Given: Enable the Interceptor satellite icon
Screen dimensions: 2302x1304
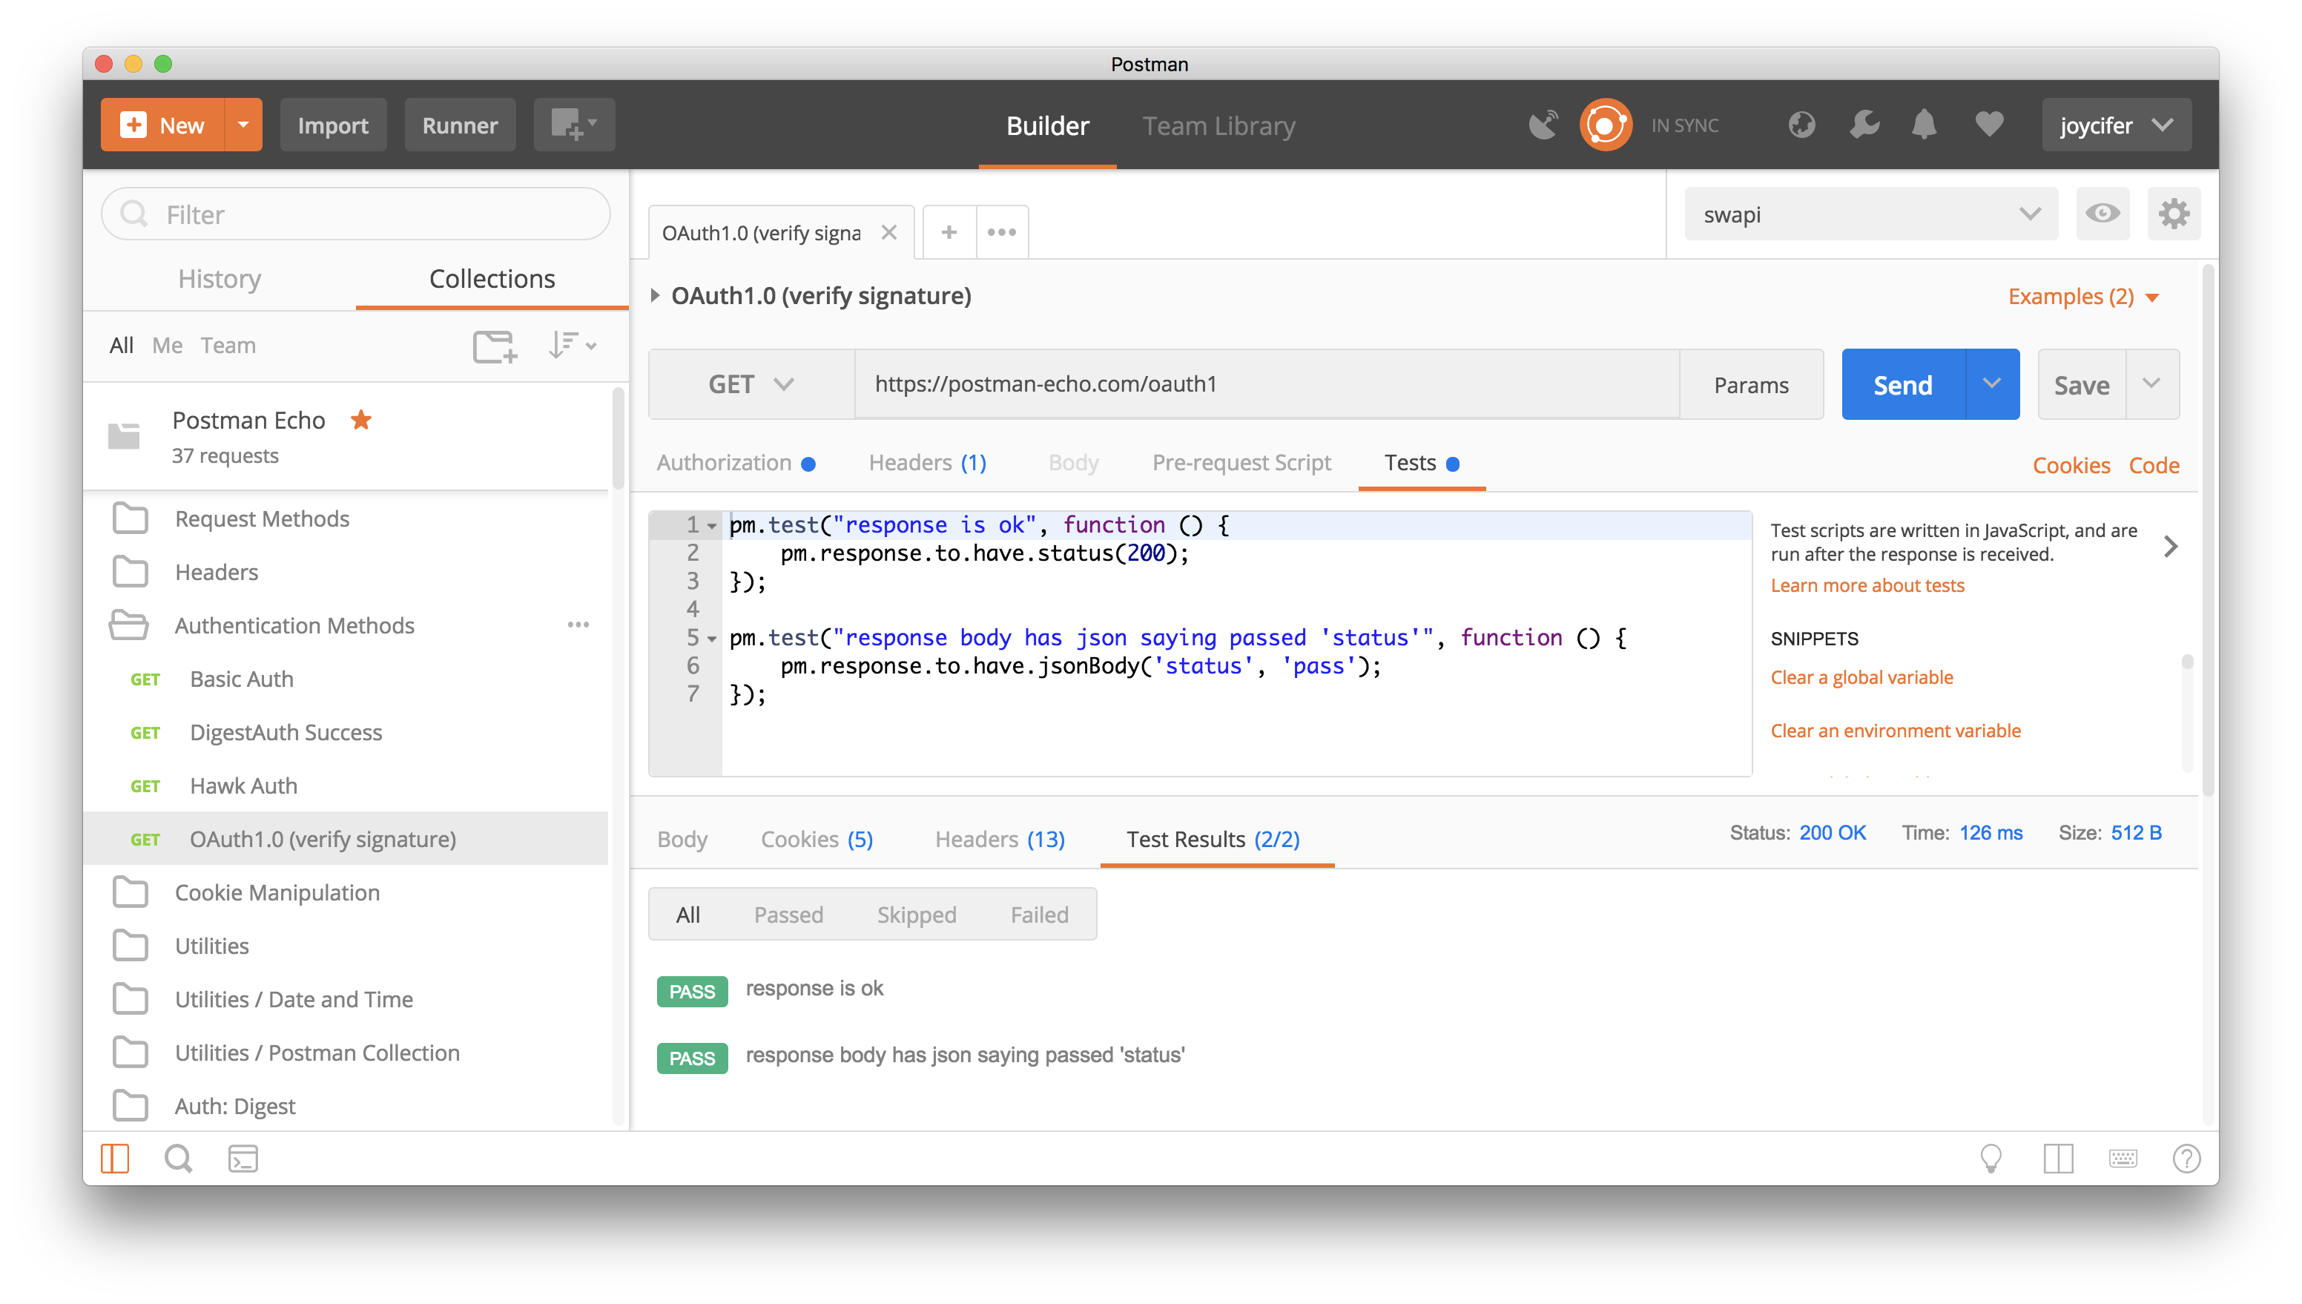Looking at the screenshot, I should tap(1543, 125).
